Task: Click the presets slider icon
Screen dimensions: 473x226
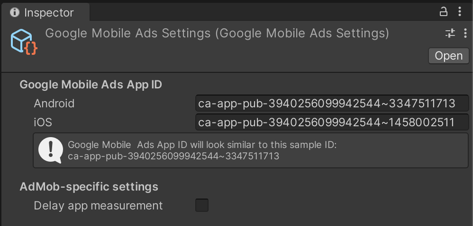Action: (450, 33)
